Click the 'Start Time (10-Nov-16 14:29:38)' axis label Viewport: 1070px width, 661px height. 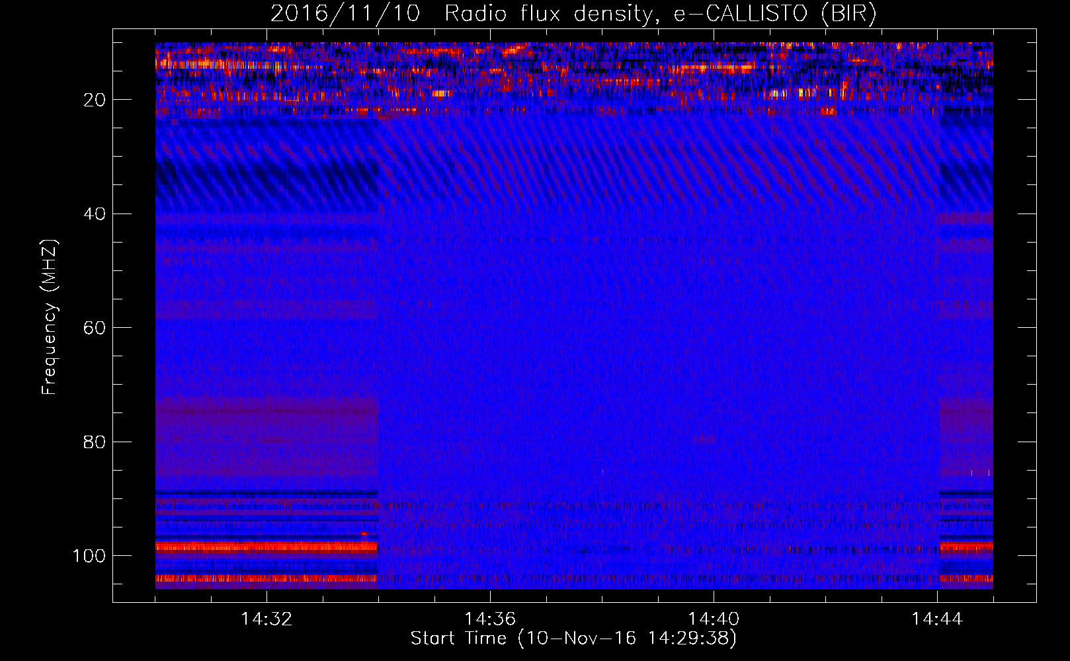click(x=573, y=639)
